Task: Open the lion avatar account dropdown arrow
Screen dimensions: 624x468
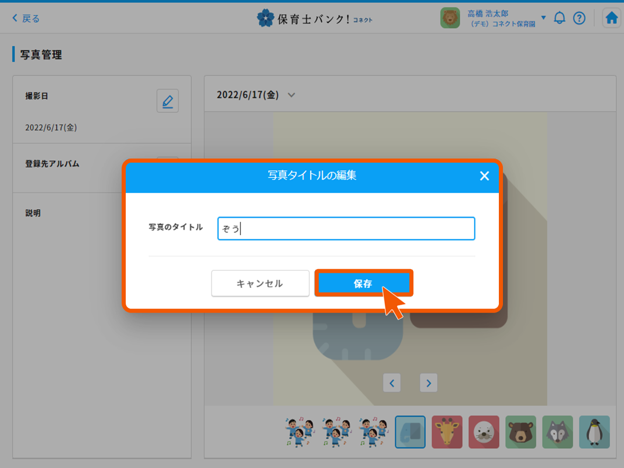Action: tap(543, 18)
